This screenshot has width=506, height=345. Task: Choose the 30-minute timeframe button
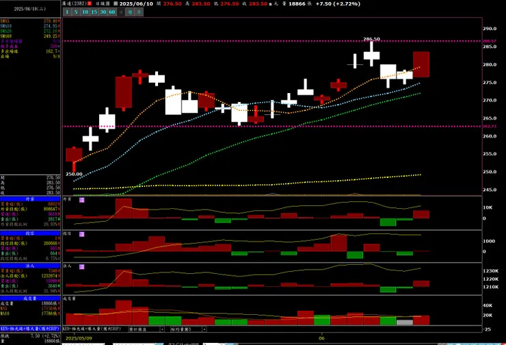[x=103, y=12]
